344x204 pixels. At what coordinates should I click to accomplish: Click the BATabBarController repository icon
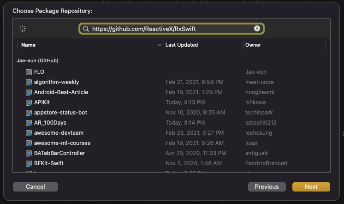(x=29, y=153)
